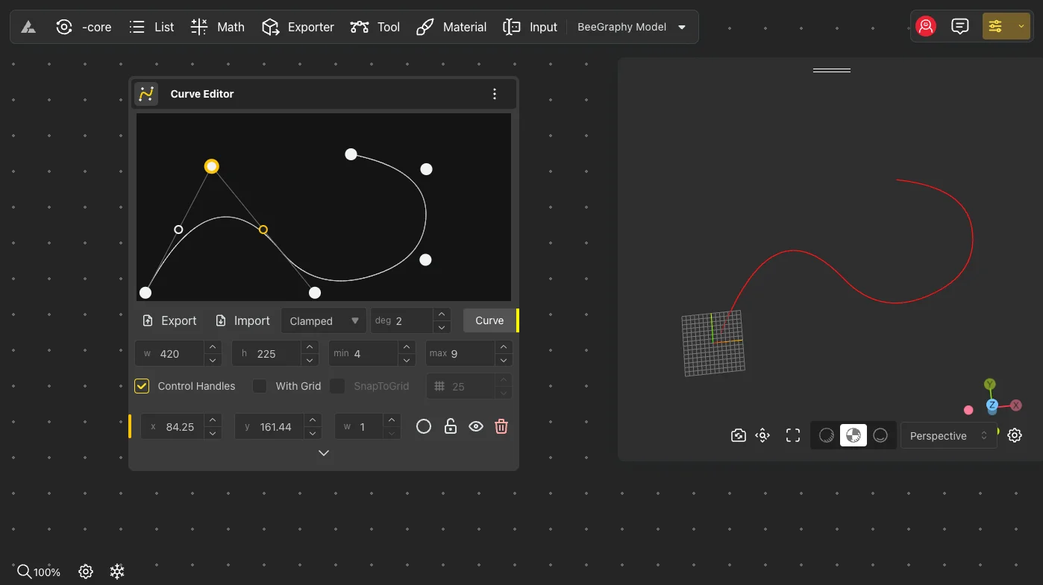Toggle point visibility with the eye icon
Image resolution: width=1043 pixels, height=585 pixels.
[x=476, y=426]
